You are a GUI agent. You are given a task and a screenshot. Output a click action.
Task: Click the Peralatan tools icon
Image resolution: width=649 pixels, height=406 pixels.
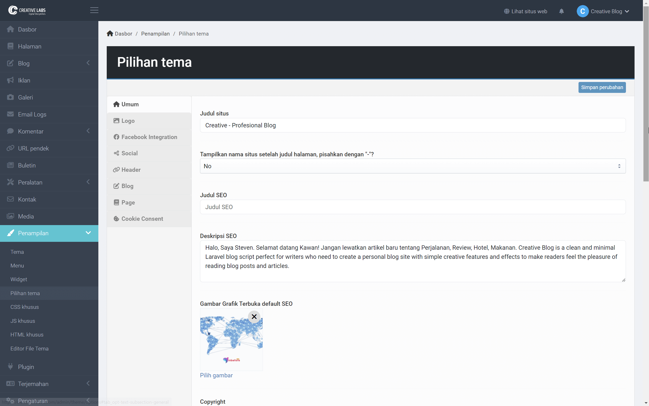(x=10, y=182)
